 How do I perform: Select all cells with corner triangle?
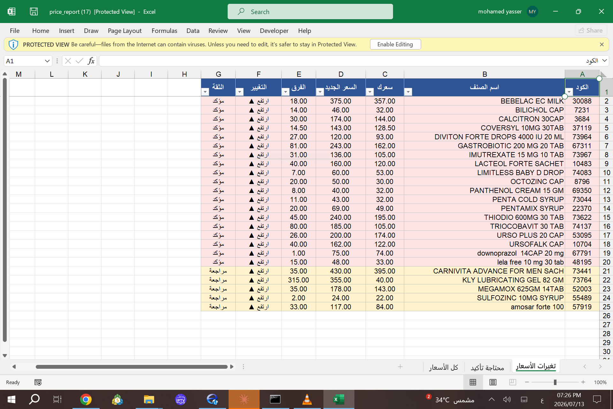click(604, 74)
